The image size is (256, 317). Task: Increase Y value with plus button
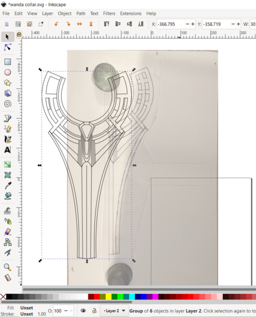(x=239, y=24)
